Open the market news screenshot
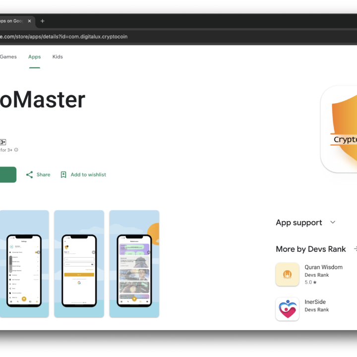Image resolution: width=357 pixels, height=357 pixels. tap(134, 264)
